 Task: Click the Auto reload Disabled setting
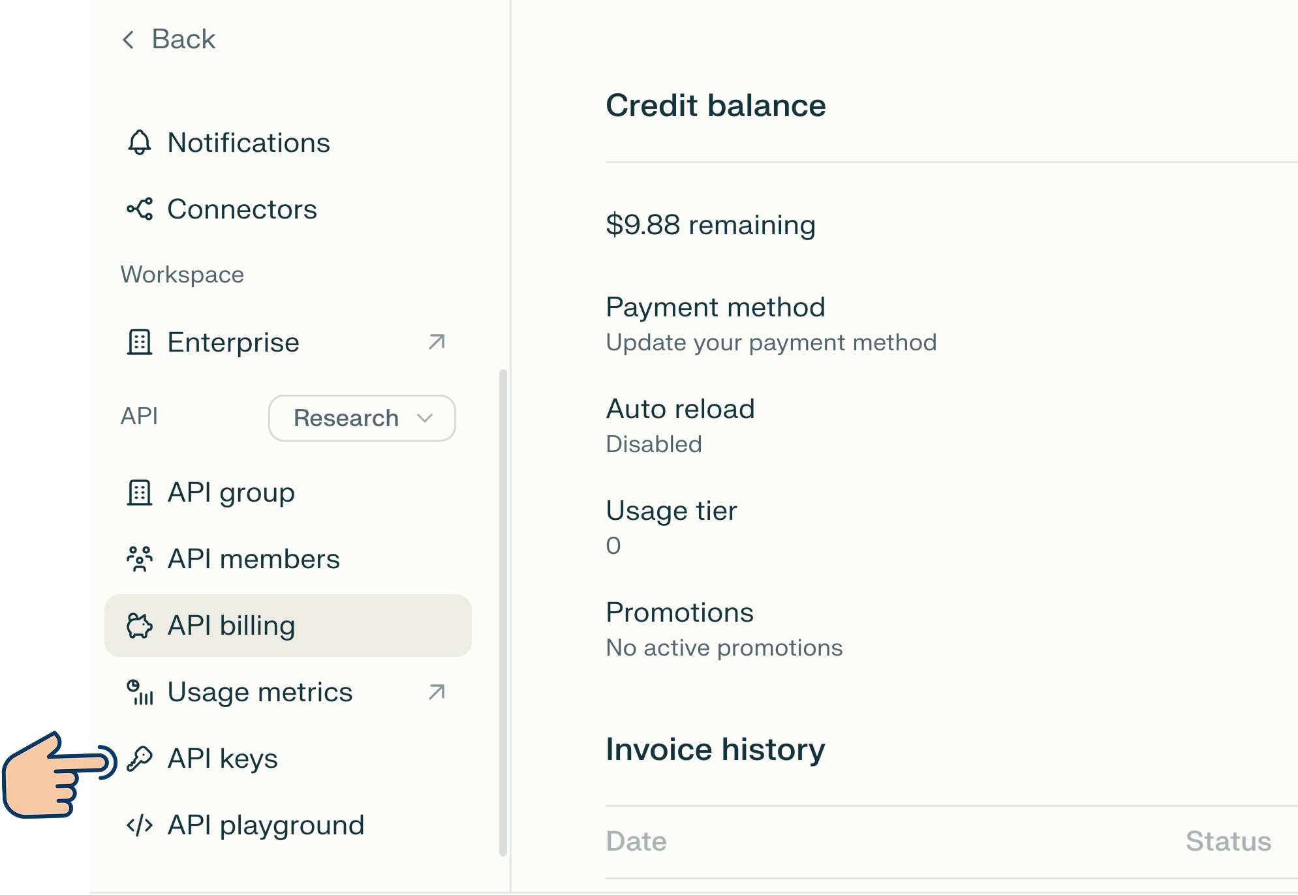coord(653,444)
